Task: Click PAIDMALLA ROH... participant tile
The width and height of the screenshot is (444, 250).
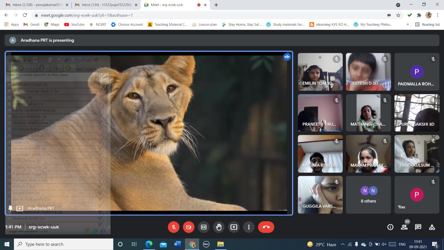Action: click(417, 72)
